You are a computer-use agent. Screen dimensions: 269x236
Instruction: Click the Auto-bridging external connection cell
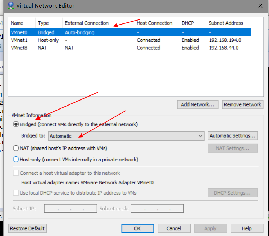(x=79, y=32)
